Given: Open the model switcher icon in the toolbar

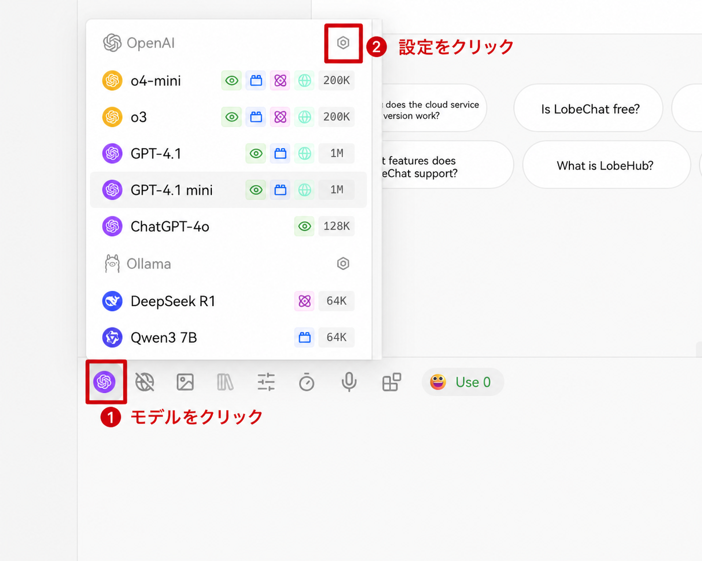Looking at the screenshot, I should [x=105, y=382].
